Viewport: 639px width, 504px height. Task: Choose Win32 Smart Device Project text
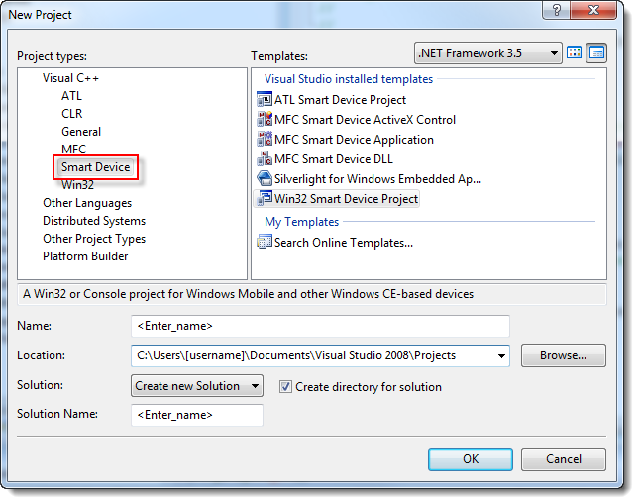[x=346, y=199]
